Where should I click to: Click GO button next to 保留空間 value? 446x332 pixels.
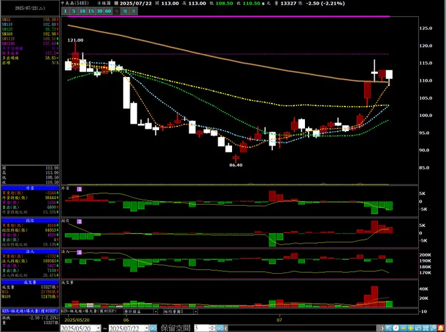coord(220,328)
